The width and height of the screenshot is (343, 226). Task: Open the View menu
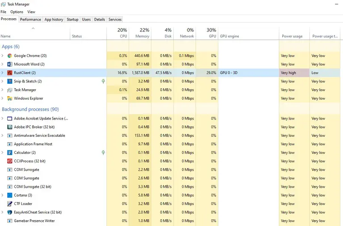pos(31,12)
